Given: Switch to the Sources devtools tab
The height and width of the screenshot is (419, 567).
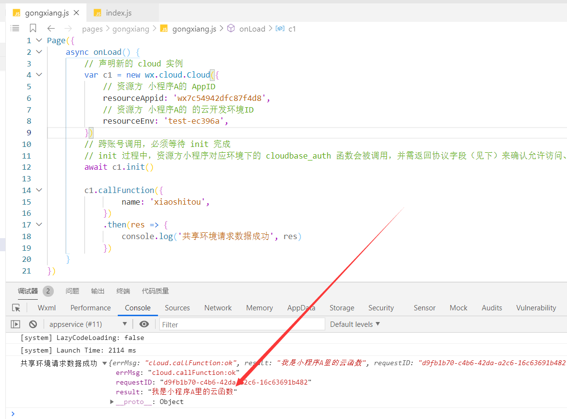Looking at the screenshot, I should click(177, 308).
